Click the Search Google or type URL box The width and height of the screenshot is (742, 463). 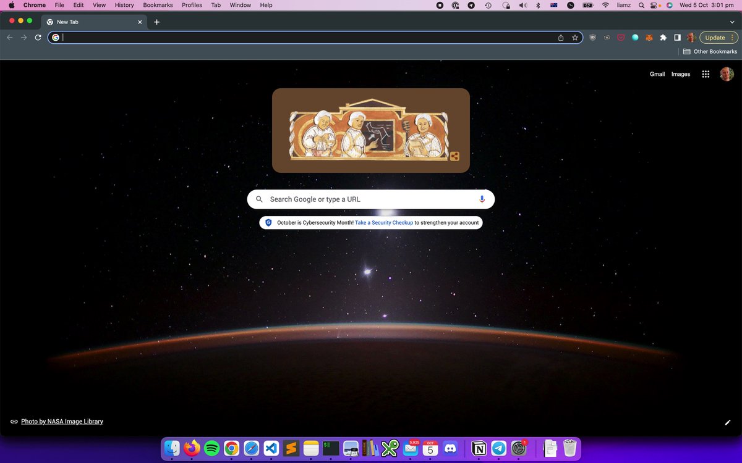tap(371, 199)
